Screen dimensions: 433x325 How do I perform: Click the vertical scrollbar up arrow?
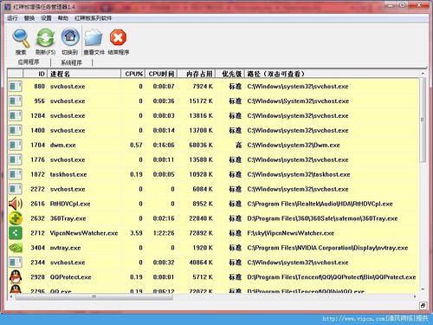(x=423, y=74)
